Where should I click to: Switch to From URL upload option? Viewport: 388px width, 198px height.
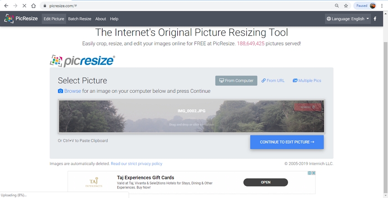pos(273,80)
